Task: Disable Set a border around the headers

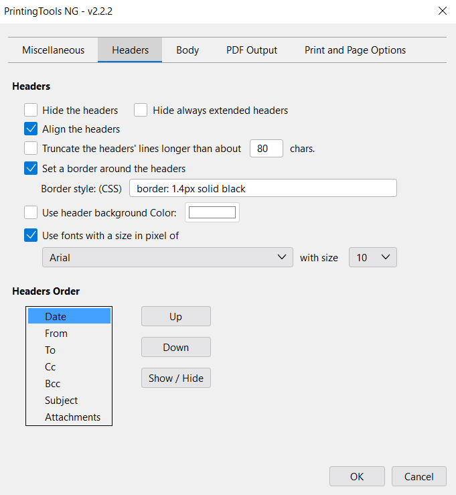Action: coord(31,168)
